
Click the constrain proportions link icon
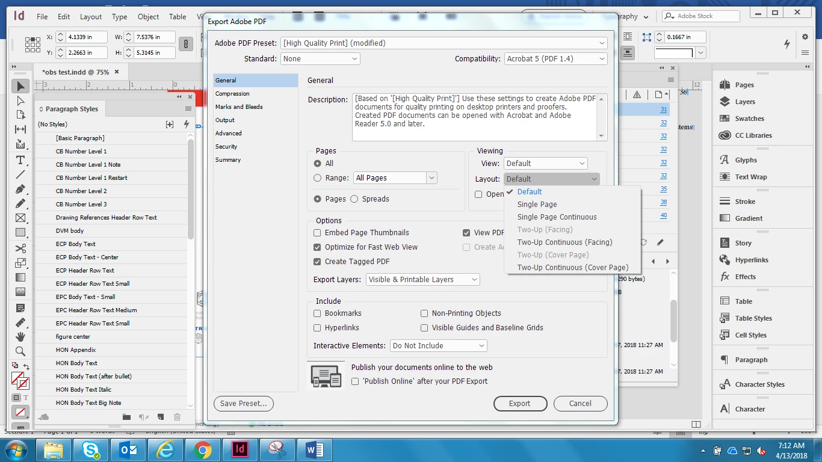coord(187,44)
